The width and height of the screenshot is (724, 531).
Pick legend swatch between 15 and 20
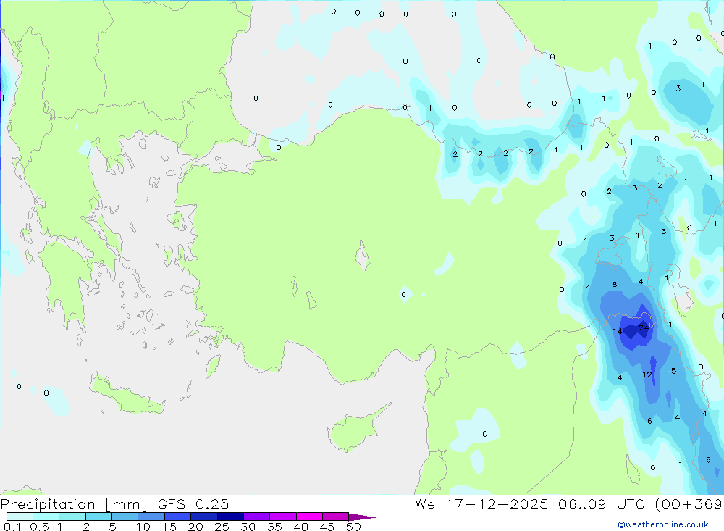[177, 517]
